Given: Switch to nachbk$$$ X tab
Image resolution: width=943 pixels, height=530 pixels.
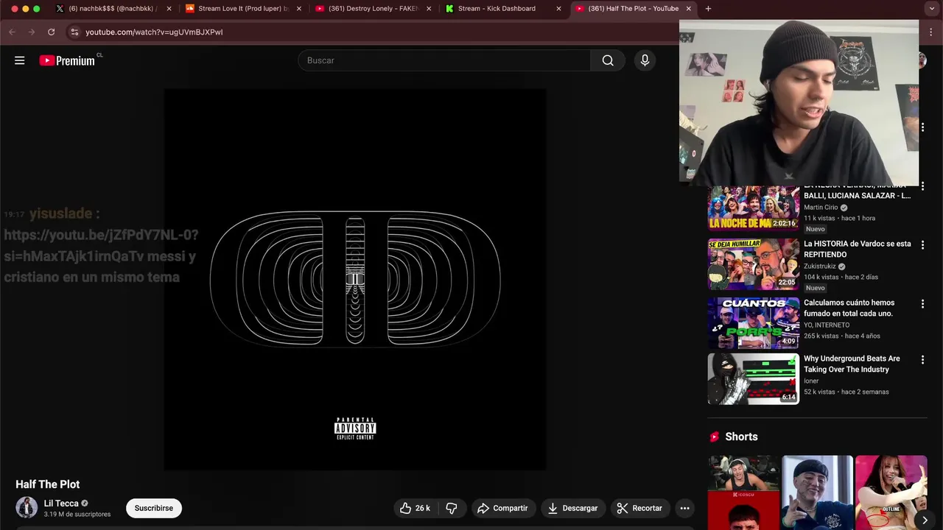Looking at the screenshot, I should click(x=113, y=9).
